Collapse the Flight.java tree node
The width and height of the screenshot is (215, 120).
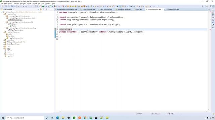[x=7, y=24]
